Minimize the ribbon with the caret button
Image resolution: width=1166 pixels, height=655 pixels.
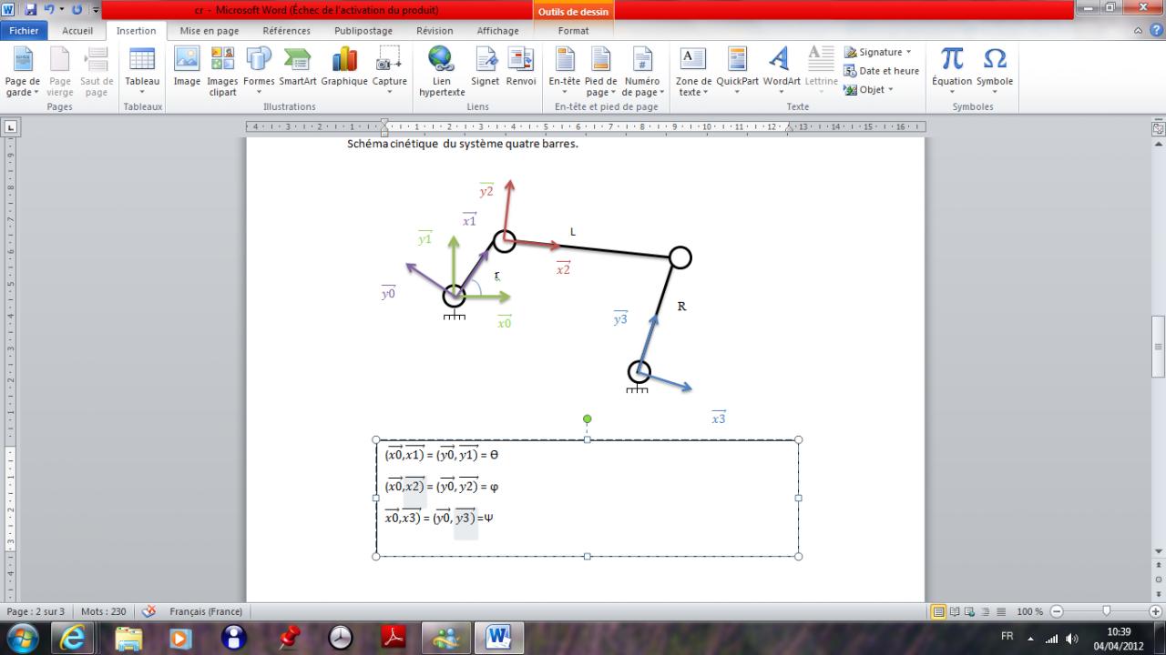(1140, 31)
